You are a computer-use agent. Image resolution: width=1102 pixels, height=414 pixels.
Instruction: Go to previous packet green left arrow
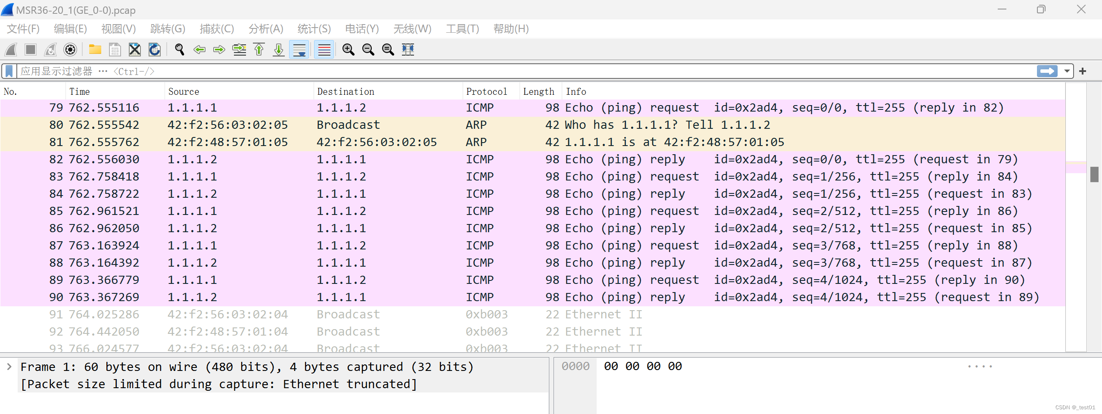tap(199, 50)
